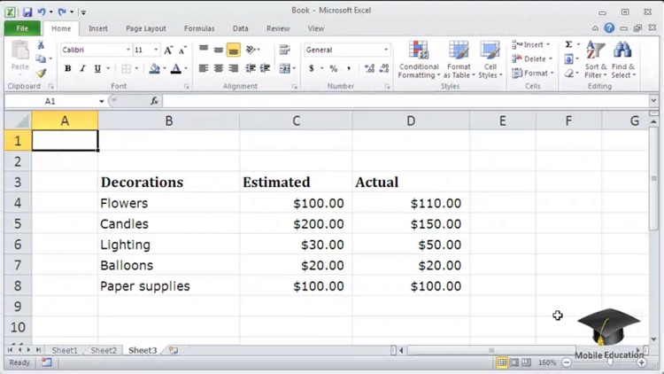Align text right
This screenshot has height=374, width=664.
point(234,68)
